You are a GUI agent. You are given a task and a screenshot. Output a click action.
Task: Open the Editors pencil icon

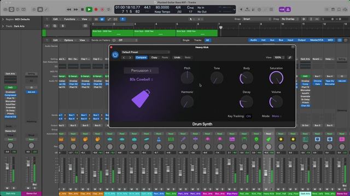tap(46, 10)
